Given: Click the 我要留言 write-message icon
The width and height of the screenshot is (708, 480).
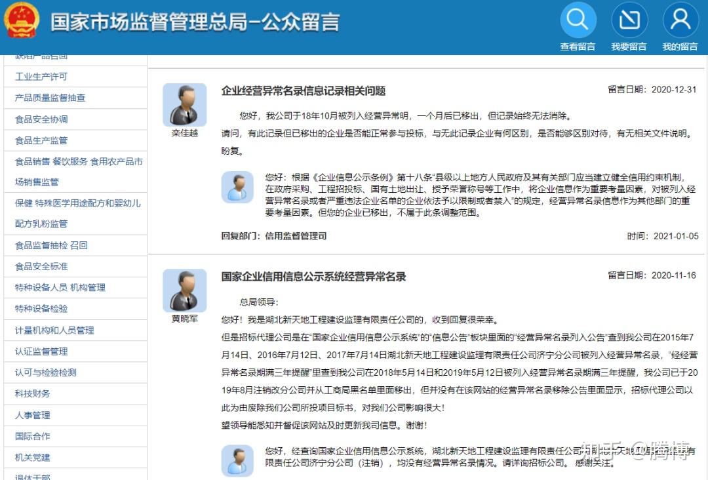Looking at the screenshot, I should coord(629,20).
